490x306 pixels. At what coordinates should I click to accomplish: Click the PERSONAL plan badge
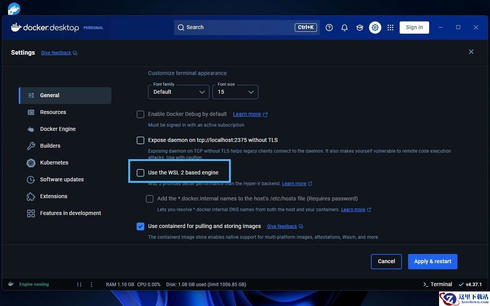93,28
